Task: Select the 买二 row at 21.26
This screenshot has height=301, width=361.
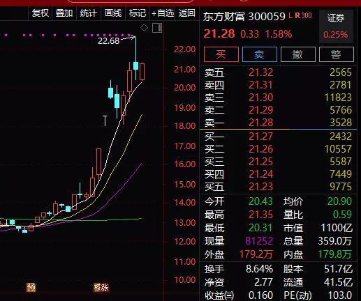Action: (x=278, y=149)
